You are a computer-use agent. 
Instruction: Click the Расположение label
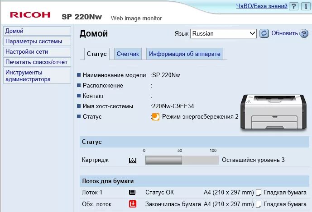pos(103,86)
